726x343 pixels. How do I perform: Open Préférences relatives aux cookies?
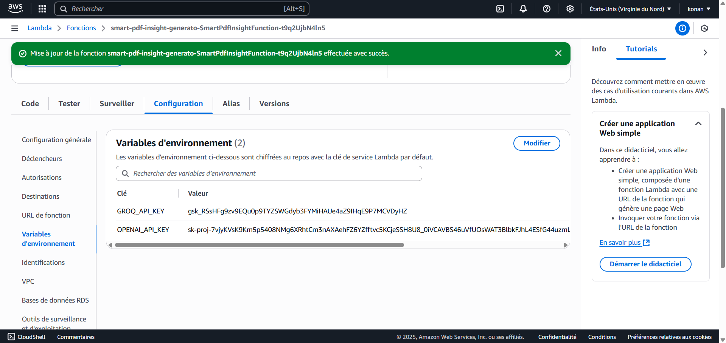669,337
